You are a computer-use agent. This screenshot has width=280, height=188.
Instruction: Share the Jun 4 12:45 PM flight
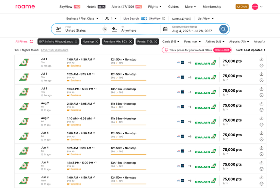click(x=262, y=163)
